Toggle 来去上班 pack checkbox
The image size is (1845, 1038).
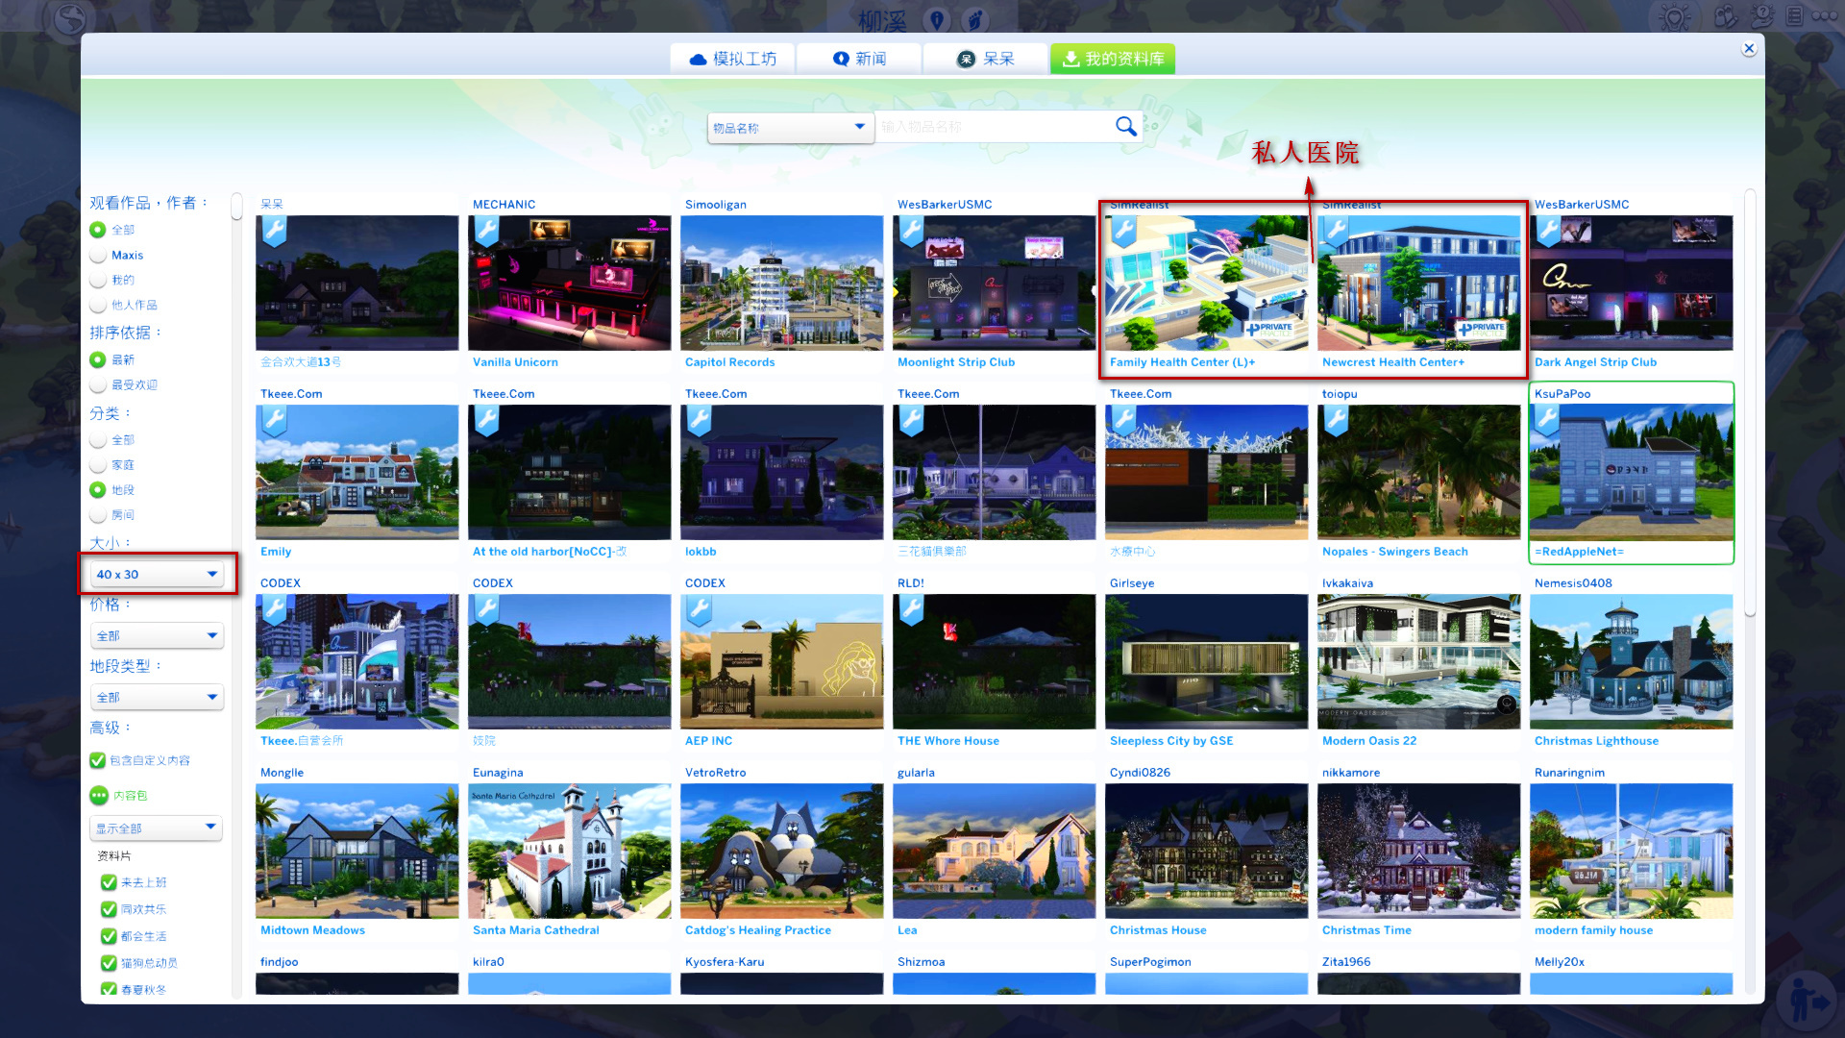click(109, 882)
